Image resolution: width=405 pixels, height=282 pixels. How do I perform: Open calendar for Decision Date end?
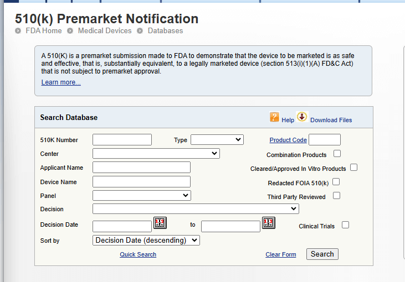268,223
